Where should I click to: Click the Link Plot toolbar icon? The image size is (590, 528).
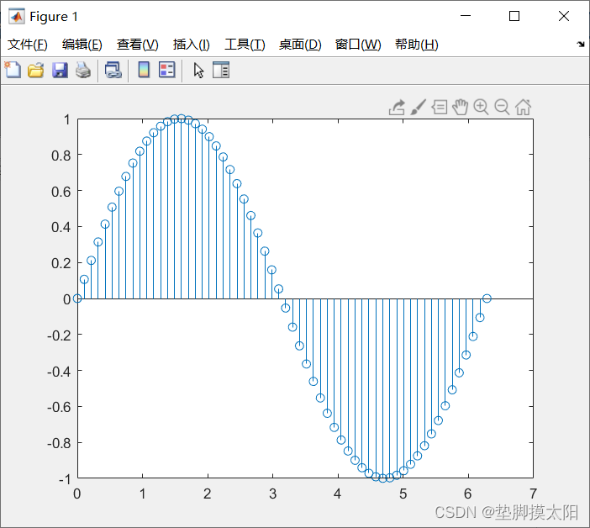click(x=113, y=71)
